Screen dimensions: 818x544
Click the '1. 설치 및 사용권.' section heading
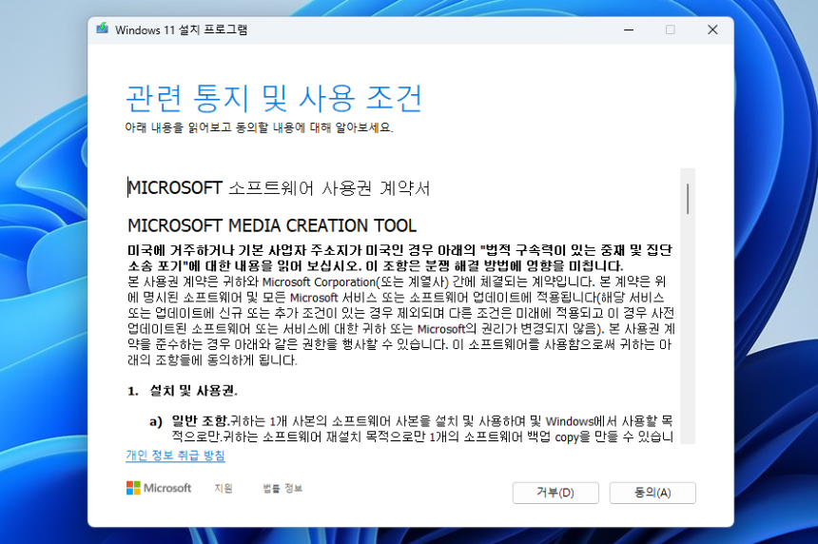pyautogui.click(x=183, y=391)
